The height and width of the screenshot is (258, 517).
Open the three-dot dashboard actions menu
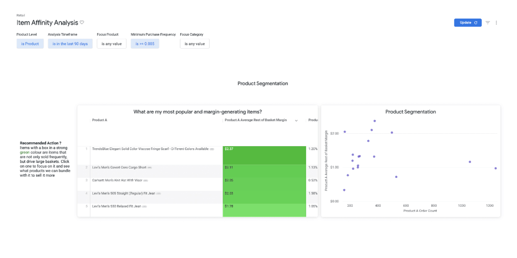(x=496, y=23)
